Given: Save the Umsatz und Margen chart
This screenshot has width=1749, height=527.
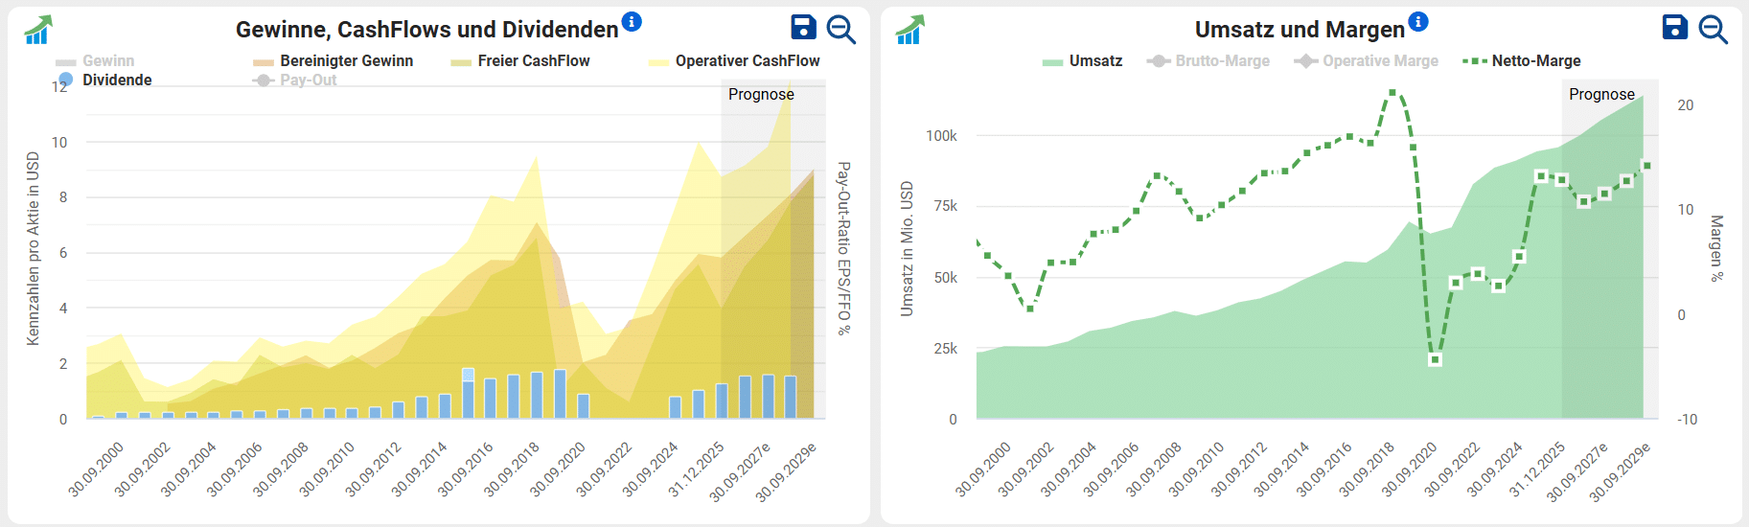Looking at the screenshot, I should (1674, 28).
